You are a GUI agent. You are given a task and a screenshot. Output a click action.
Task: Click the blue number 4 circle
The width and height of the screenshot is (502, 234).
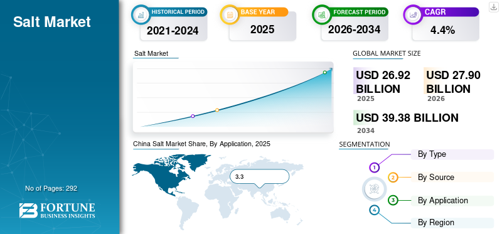[x=374, y=210]
